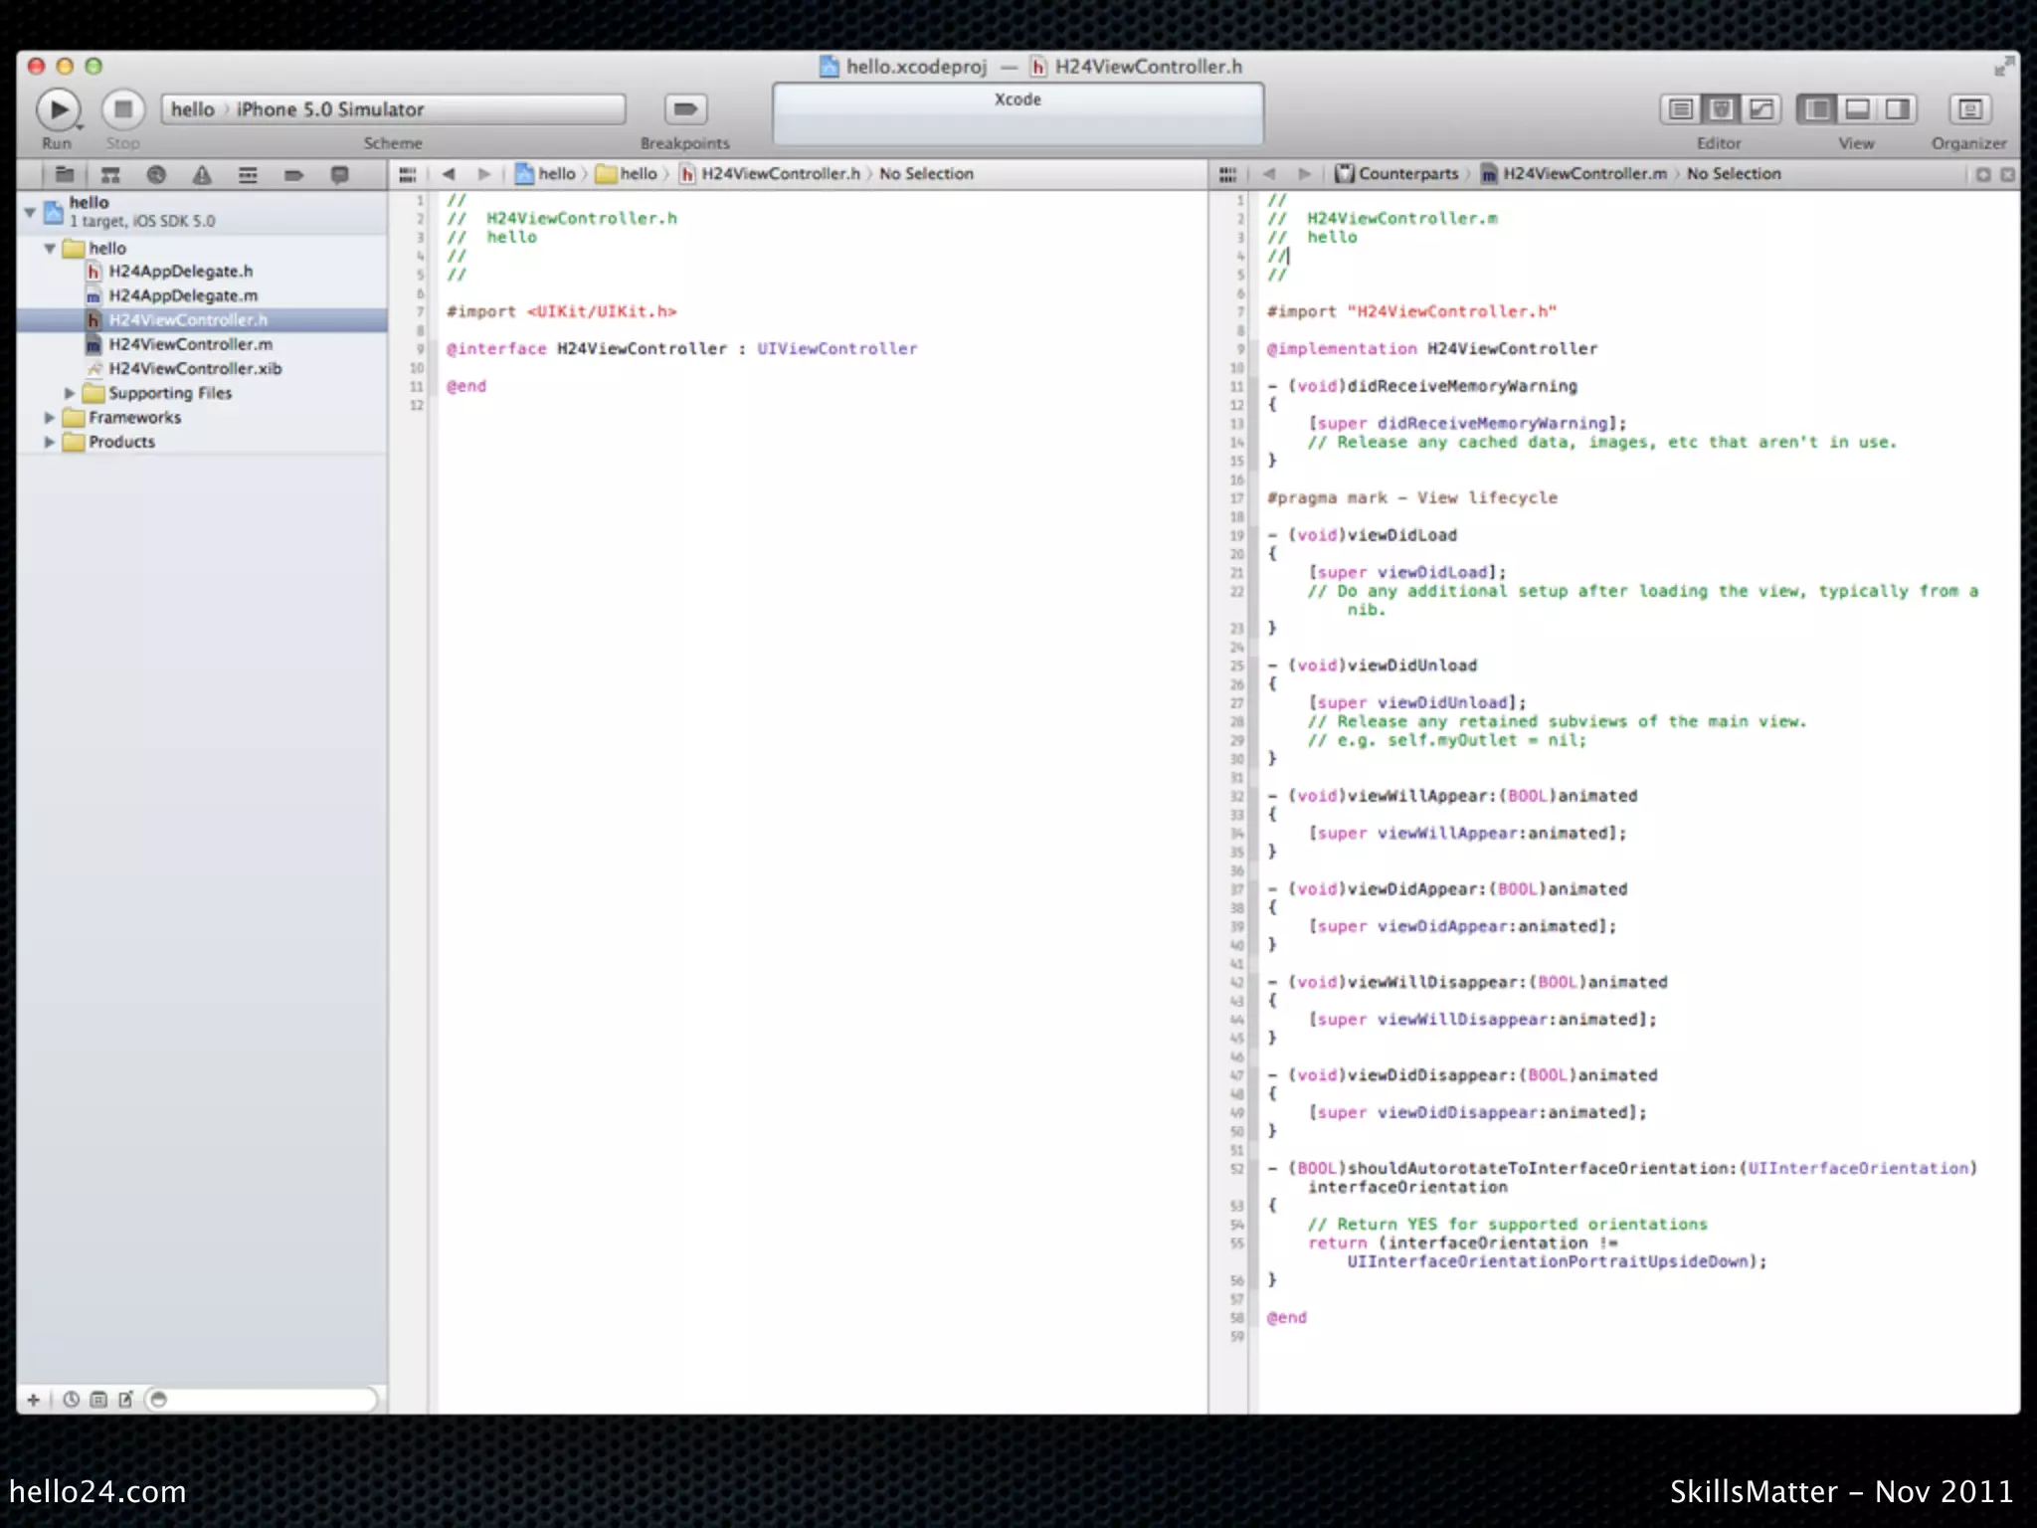This screenshot has width=2037, height=1528.
Task: Click the Run button
Action: 58,109
